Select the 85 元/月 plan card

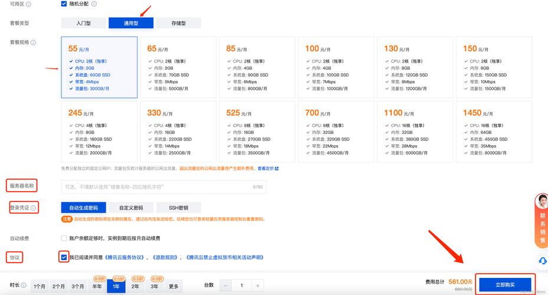(x=257, y=67)
